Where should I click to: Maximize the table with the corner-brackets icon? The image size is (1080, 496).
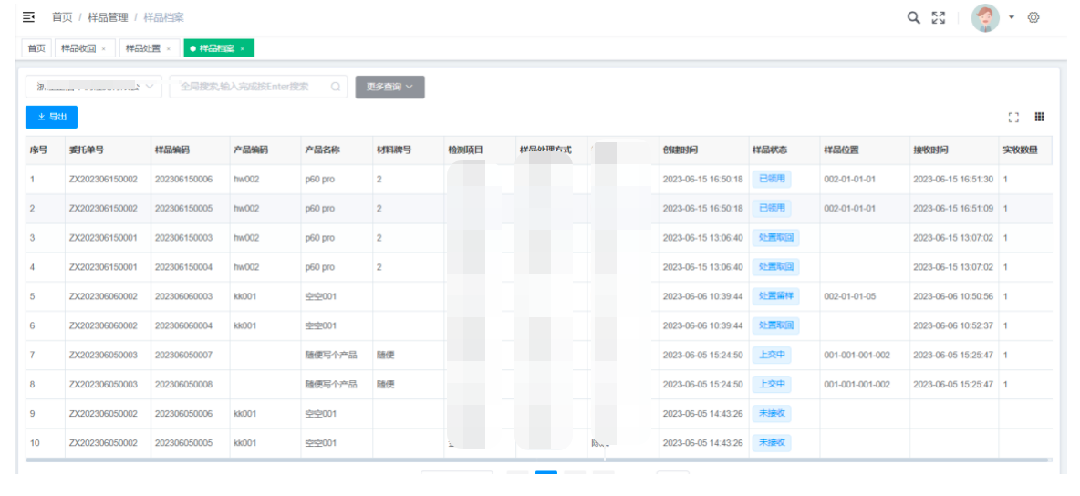(1013, 117)
